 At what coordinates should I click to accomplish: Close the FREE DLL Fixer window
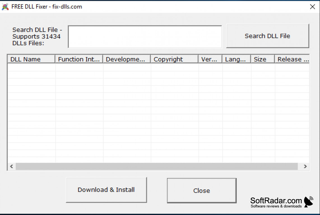[x=312, y=7]
